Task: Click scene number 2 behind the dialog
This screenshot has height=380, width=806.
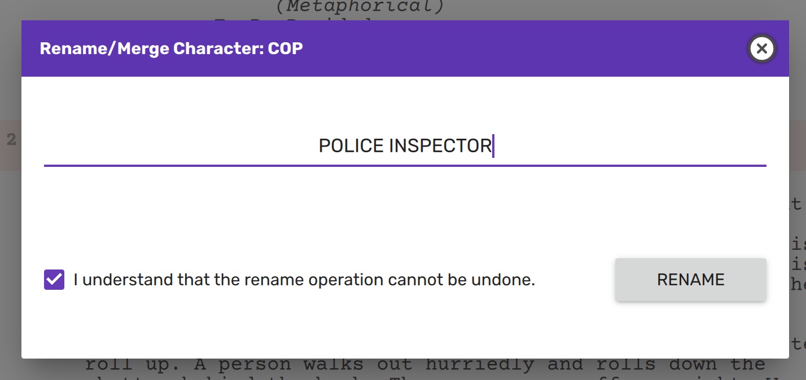Action: 11,140
